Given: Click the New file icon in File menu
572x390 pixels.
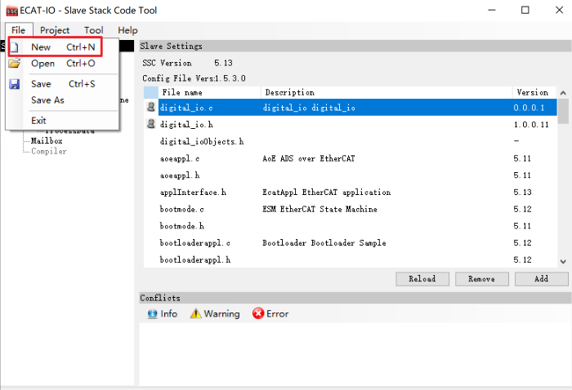Looking at the screenshot, I should point(14,47).
